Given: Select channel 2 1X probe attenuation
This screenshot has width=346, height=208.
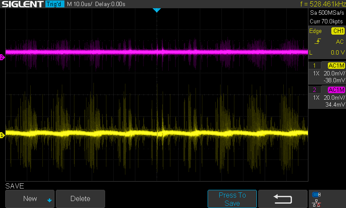Looking at the screenshot, I should pyautogui.click(x=316, y=97).
